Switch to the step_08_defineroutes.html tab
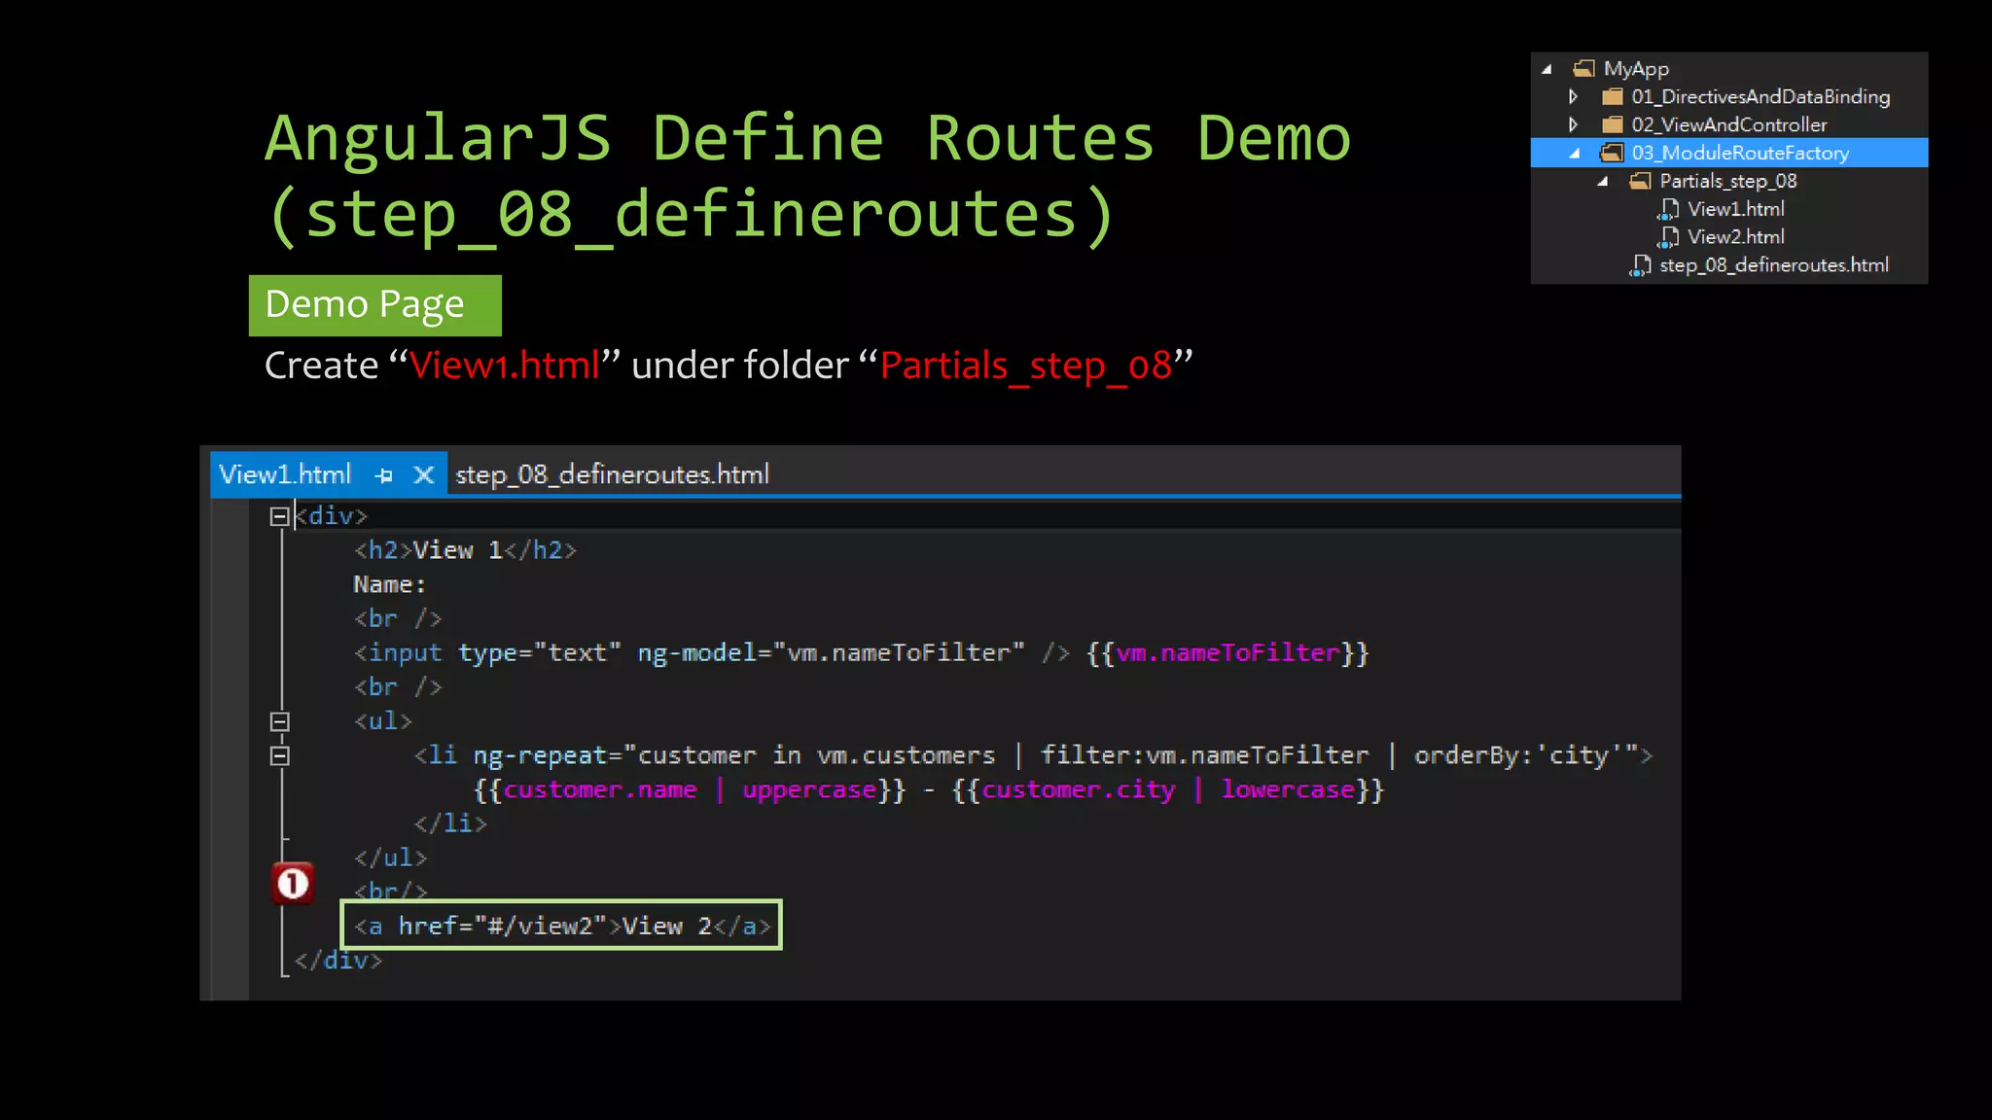 (612, 474)
